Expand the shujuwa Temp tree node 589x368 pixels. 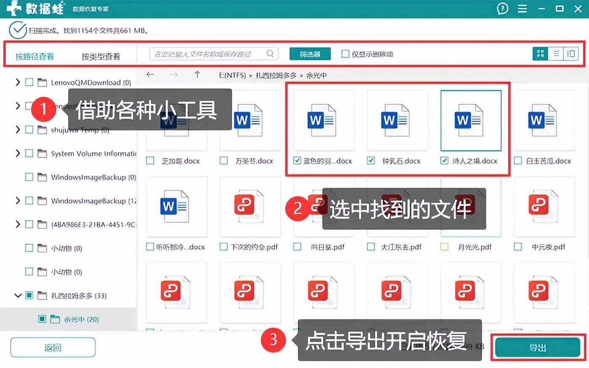(x=18, y=130)
